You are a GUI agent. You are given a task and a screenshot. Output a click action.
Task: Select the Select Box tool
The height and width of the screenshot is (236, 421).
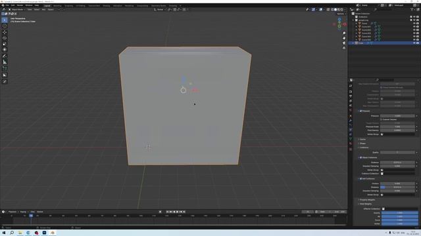click(5, 20)
